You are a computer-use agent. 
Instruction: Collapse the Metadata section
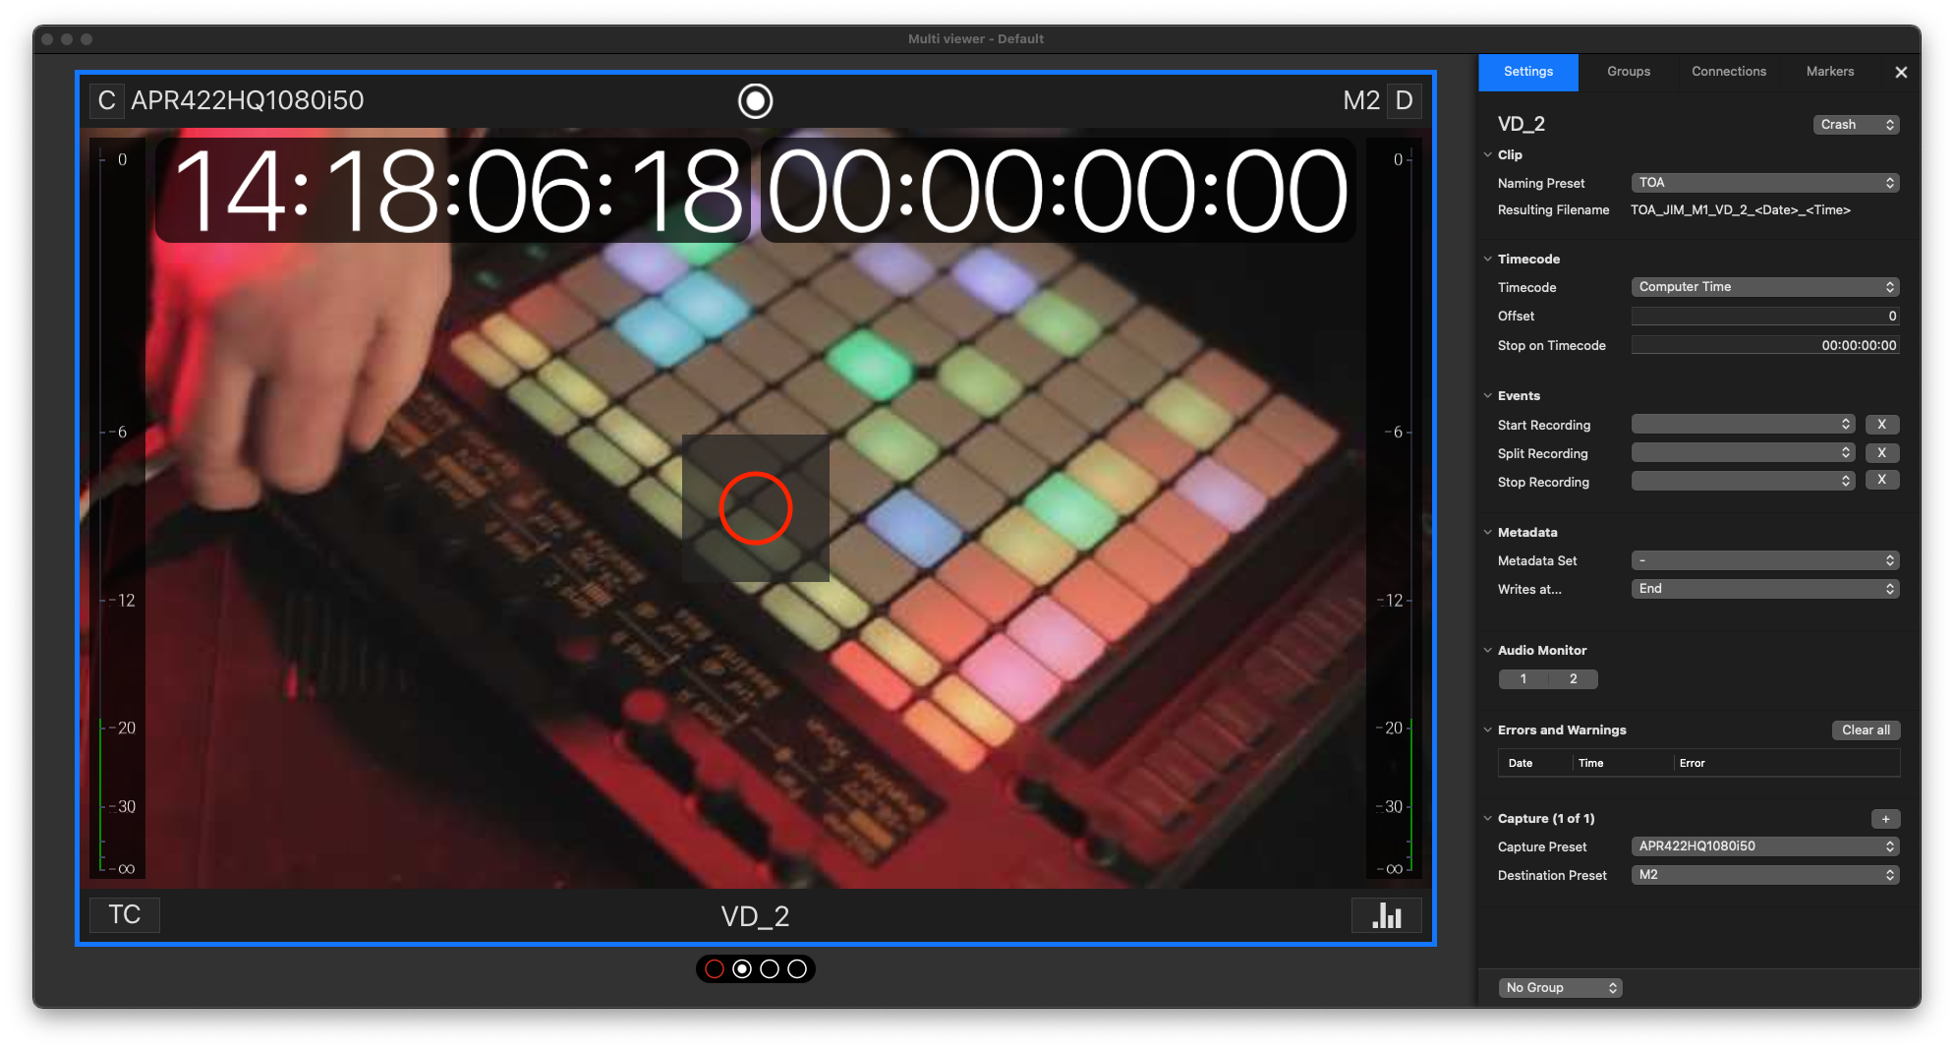[1488, 533]
